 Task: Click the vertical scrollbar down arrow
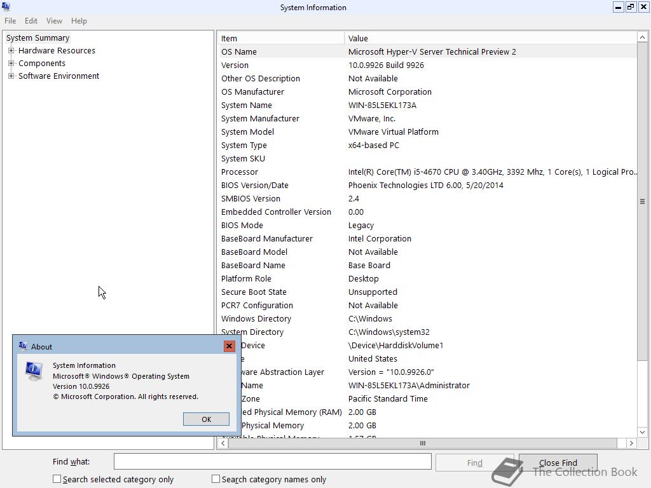(x=642, y=432)
